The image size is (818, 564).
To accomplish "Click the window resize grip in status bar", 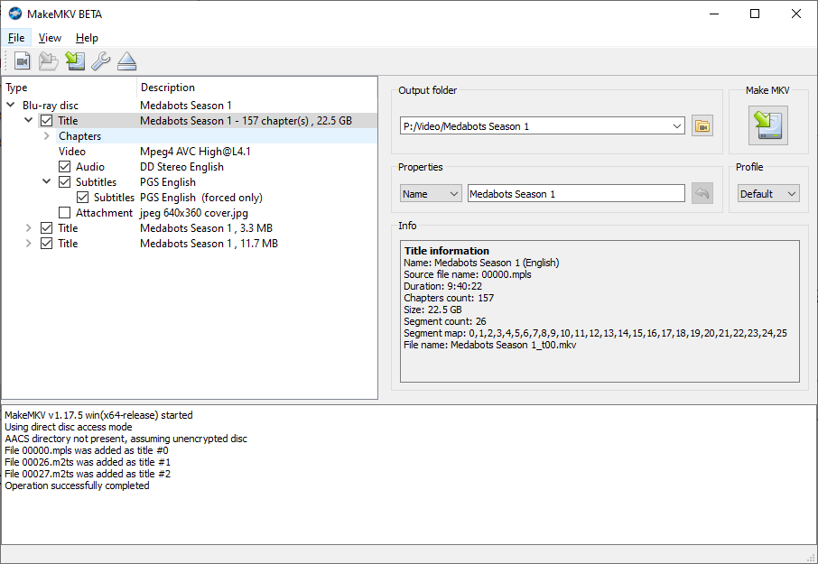I will 811,556.
